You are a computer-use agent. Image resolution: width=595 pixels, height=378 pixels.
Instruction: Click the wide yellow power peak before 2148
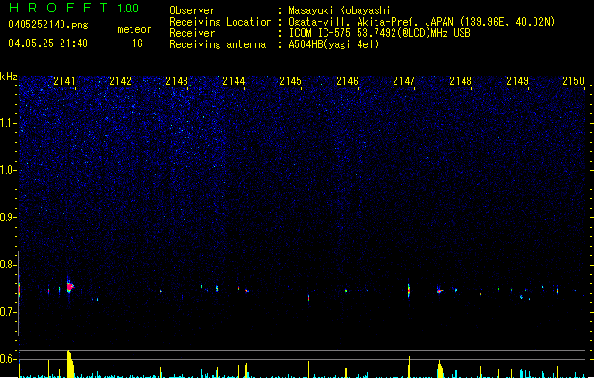click(440, 369)
